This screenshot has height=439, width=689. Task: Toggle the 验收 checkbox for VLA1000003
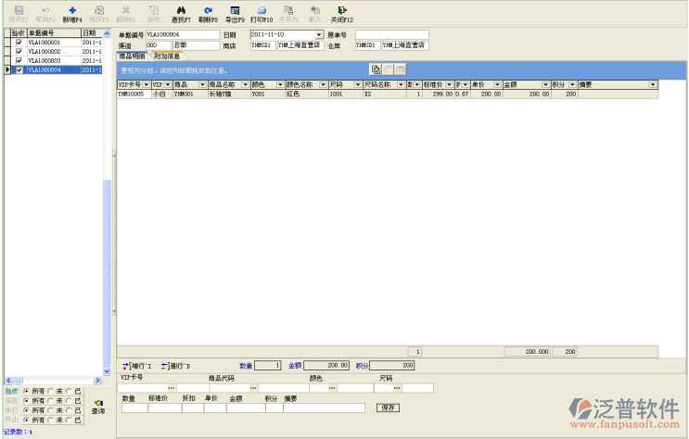pyautogui.click(x=19, y=60)
